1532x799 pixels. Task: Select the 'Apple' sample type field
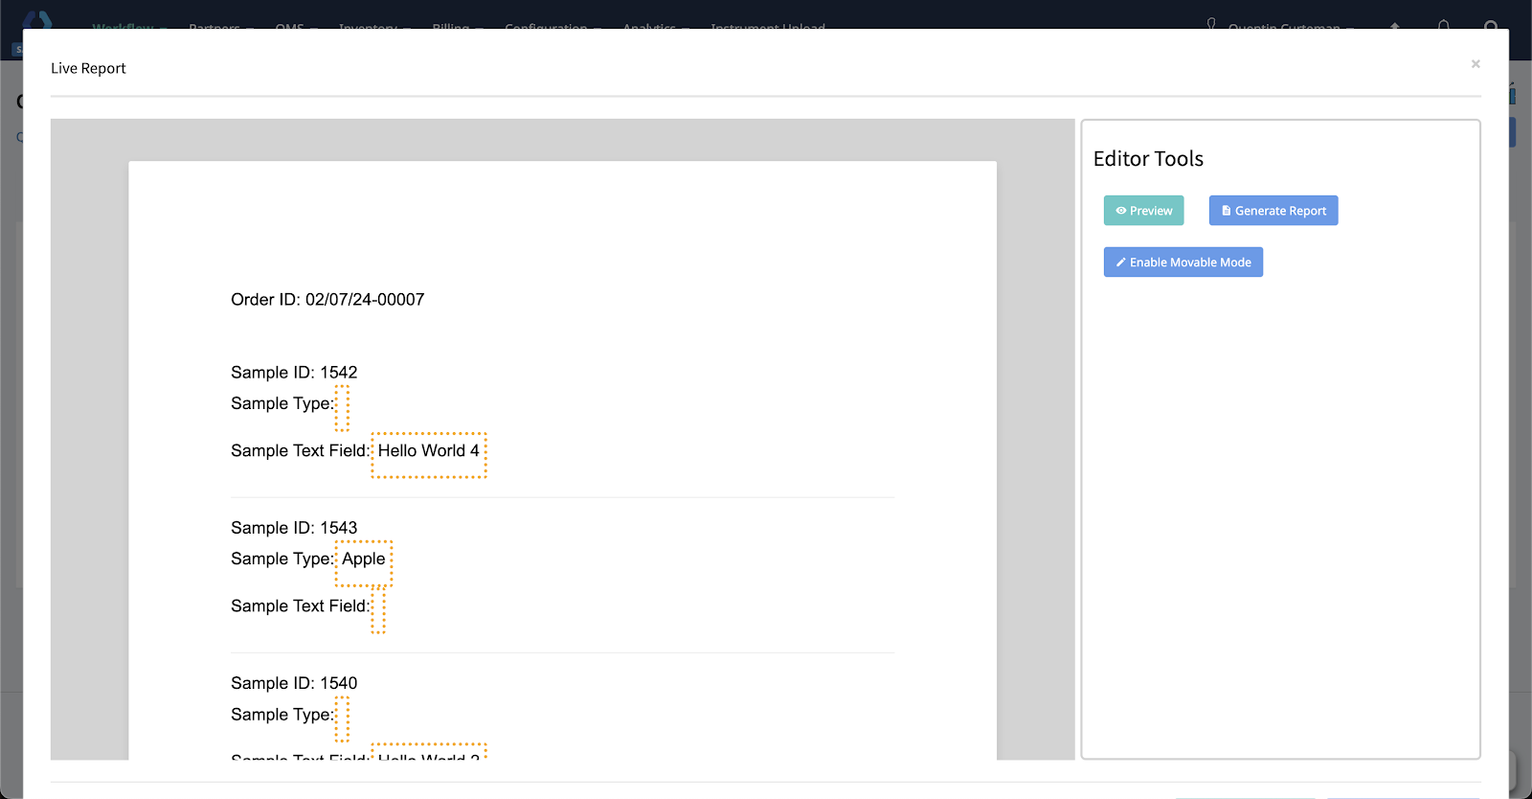pos(364,563)
